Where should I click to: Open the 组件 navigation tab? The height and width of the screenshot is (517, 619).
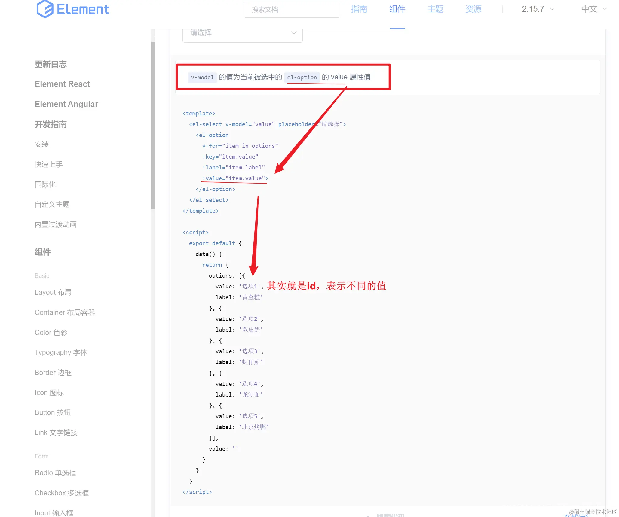click(x=397, y=9)
